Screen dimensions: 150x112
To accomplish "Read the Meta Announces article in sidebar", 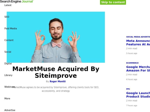I will click(138, 43).
